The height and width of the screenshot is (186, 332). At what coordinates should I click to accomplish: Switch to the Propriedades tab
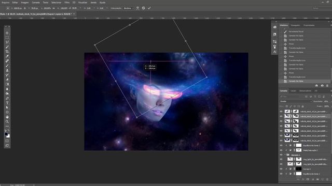(309, 25)
